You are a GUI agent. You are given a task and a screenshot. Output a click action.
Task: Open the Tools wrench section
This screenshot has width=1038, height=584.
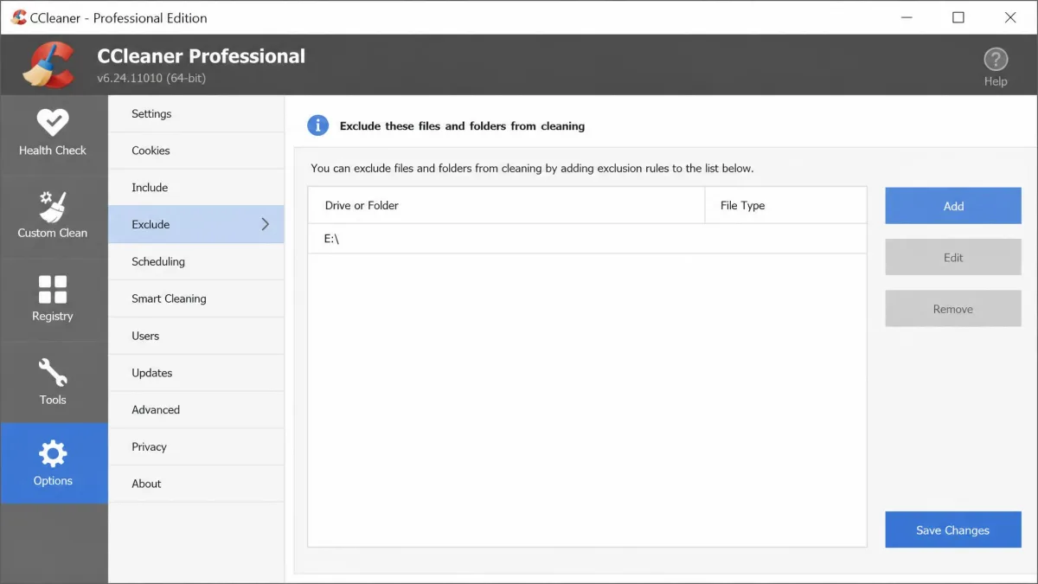(53, 382)
